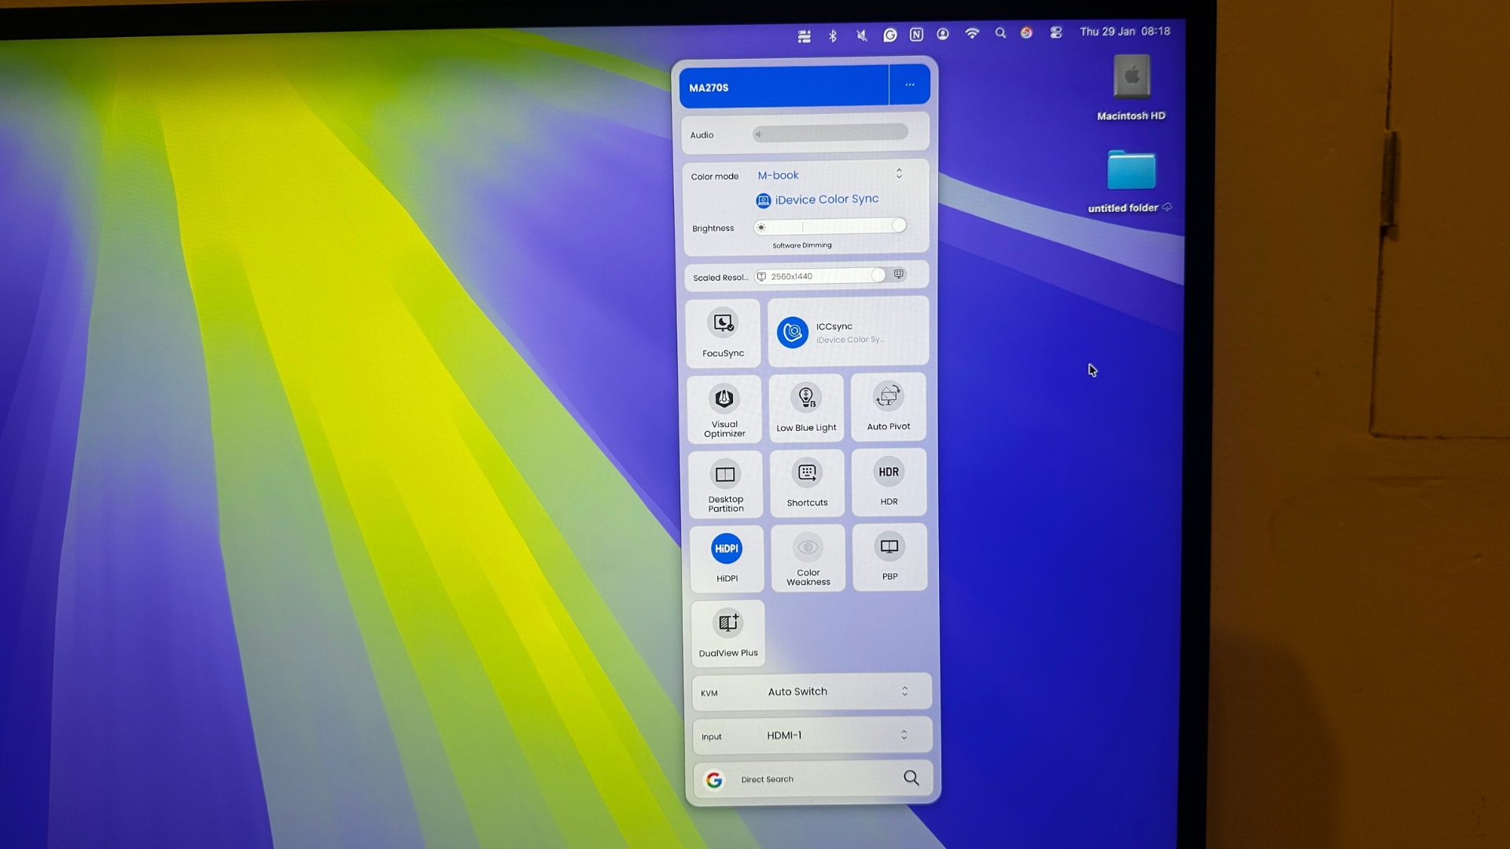Screen dimensions: 1510x849
Task: Select the FocuSync tool
Action: tap(724, 333)
